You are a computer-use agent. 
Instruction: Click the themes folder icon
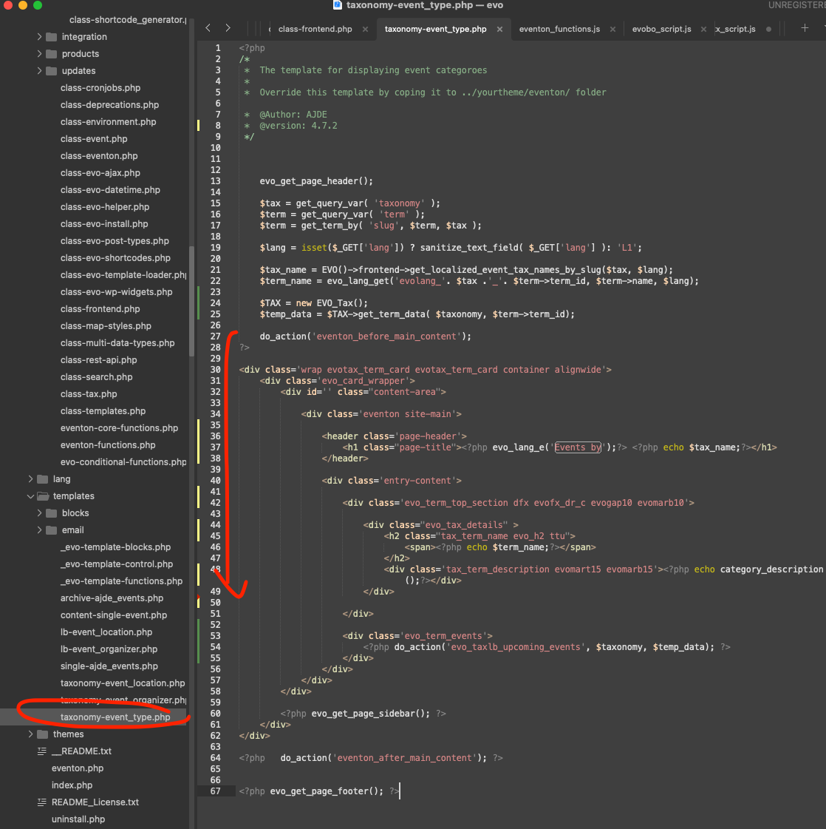pyautogui.click(x=42, y=734)
